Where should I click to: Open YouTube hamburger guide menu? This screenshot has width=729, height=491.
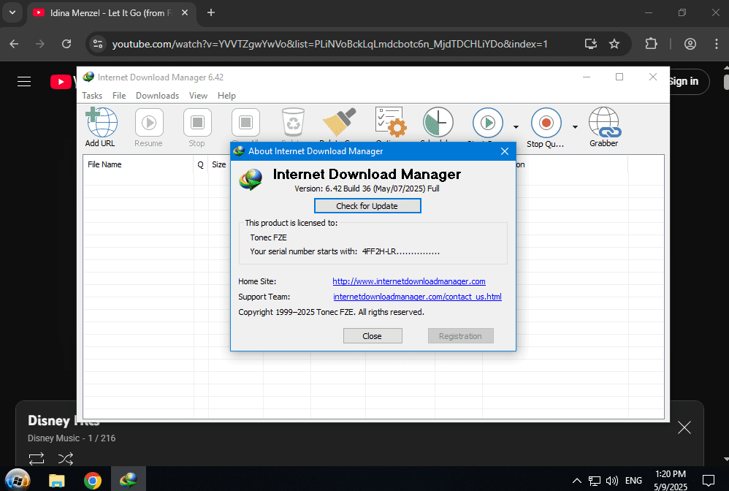coord(24,81)
